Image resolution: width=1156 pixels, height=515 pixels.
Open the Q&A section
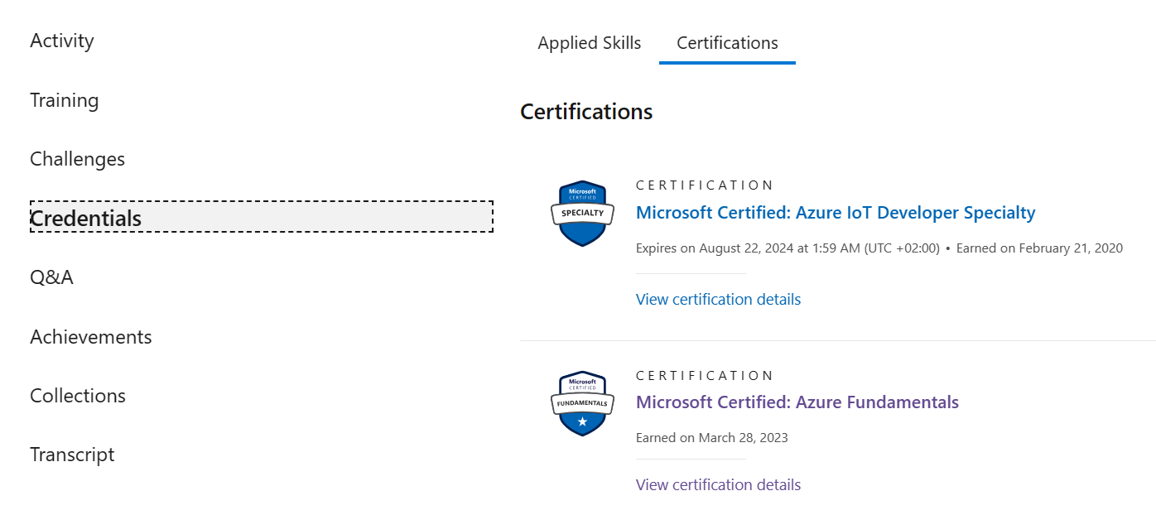tap(52, 277)
